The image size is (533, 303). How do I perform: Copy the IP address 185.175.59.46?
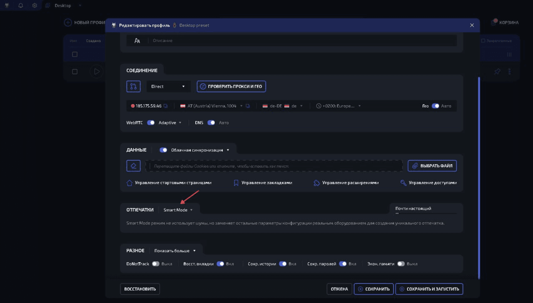[x=165, y=106]
